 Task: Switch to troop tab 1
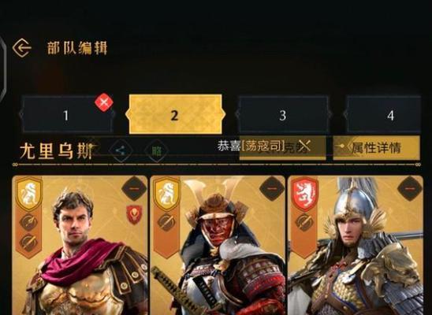point(66,114)
